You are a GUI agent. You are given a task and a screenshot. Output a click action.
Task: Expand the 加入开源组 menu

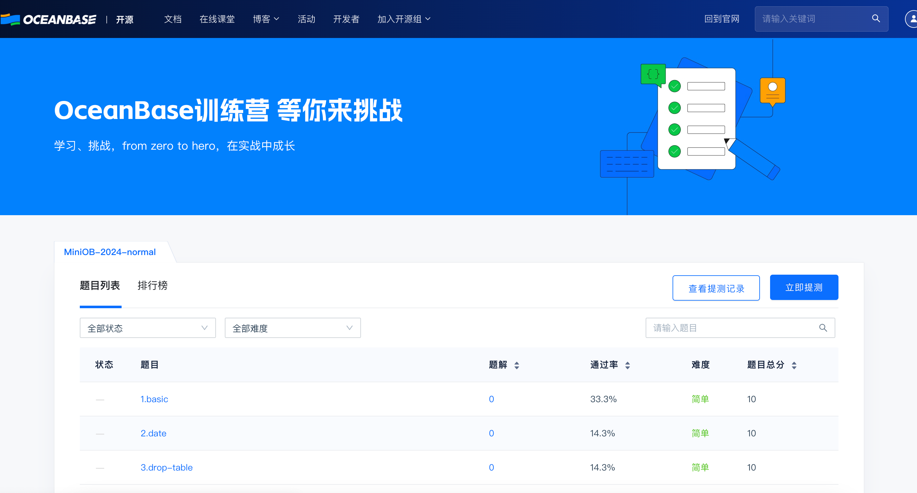tap(404, 19)
